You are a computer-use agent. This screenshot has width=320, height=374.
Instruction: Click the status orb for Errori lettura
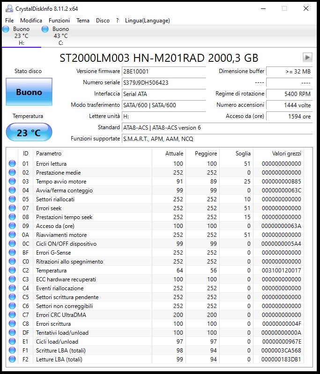click(x=12, y=163)
